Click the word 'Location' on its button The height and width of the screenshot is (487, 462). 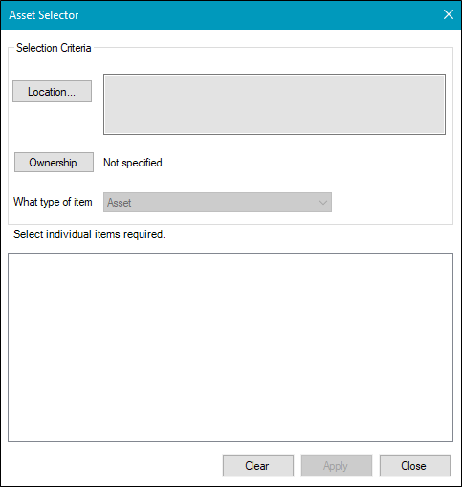point(47,92)
